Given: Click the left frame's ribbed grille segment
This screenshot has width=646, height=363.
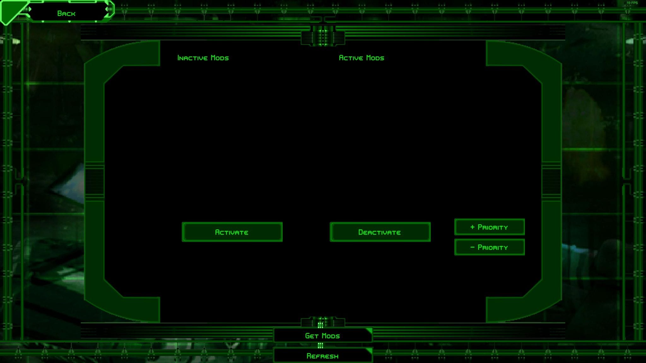Looking at the screenshot, I should coord(94,181).
